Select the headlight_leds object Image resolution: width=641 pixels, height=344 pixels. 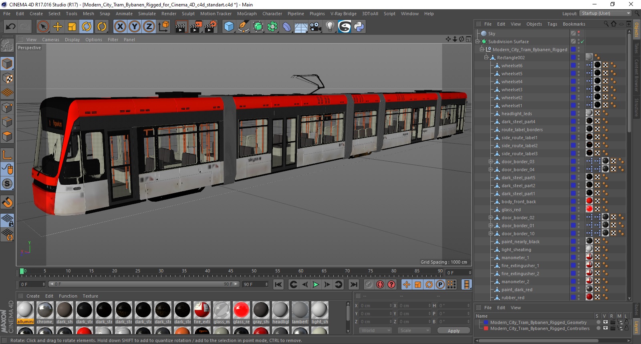click(x=516, y=114)
